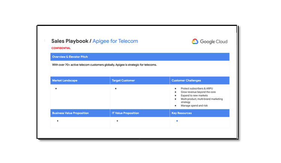The image size is (281, 163).
Task: Select the 'Key Resources' header cell
Action: pyautogui.click(x=200, y=113)
